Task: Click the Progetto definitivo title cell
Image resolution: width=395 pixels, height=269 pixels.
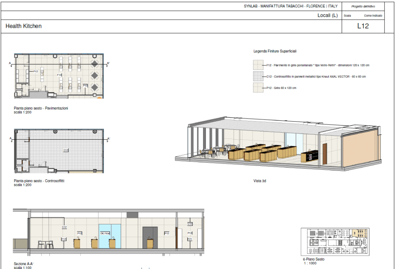Action: pos(363,6)
